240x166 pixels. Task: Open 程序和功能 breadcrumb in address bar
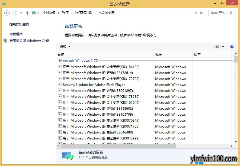[x=84, y=13]
